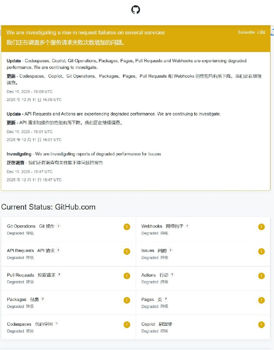Click degraded warning icon for Git Operations

pyautogui.click(x=127, y=227)
